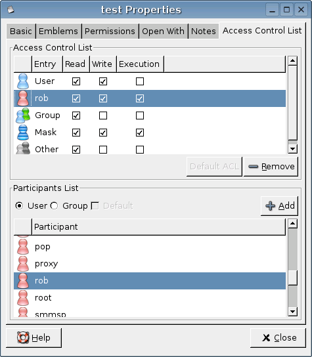Select the gray Other entry icon

(x=23, y=148)
